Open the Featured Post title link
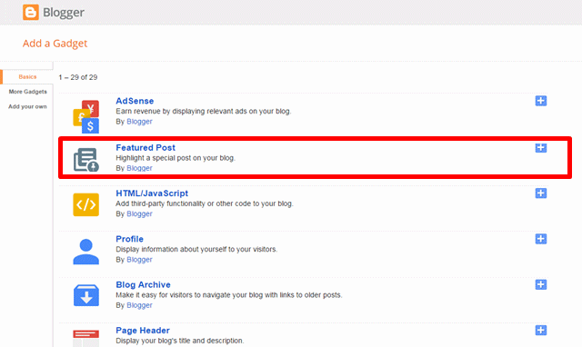Viewport: 582px width, 347px height. pos(145,147)
